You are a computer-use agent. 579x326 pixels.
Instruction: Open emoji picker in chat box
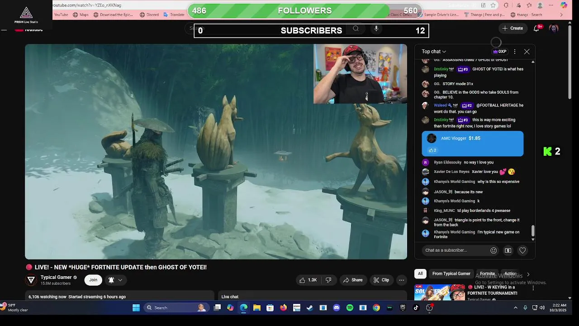[494, 250]
